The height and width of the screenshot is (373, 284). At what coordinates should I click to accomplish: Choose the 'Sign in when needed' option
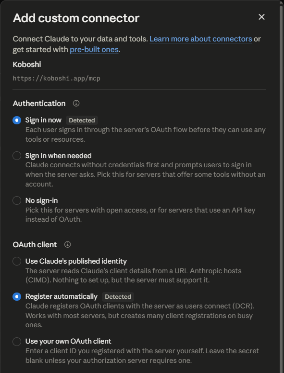17,156
